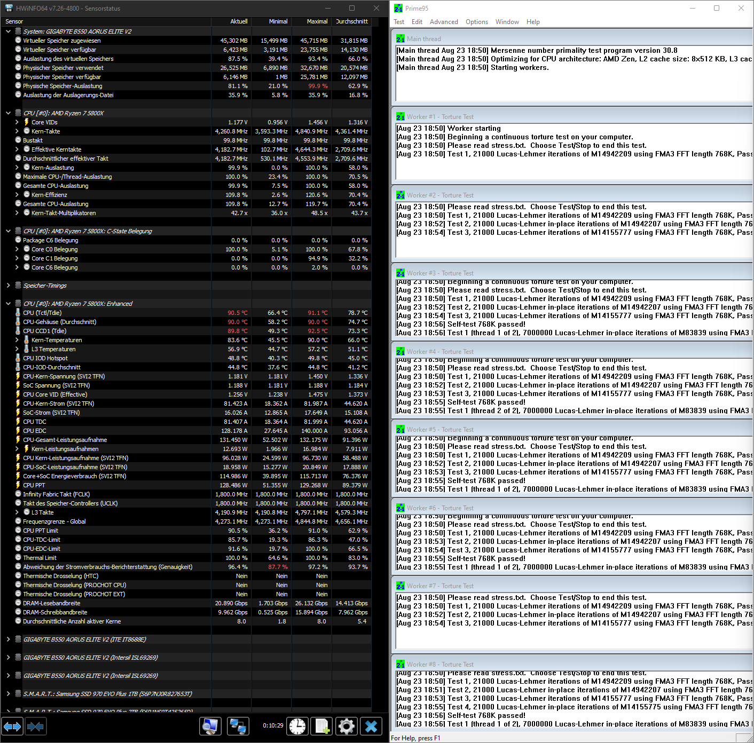The image size is (754, 743).
Task: Click the Durchschnitt column header
Action: (352, 21)
